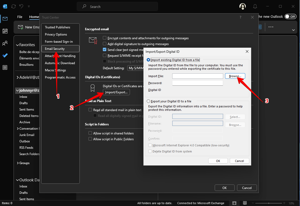
Task: Expand the Groups folder section
Action: (x=18, y=163)
